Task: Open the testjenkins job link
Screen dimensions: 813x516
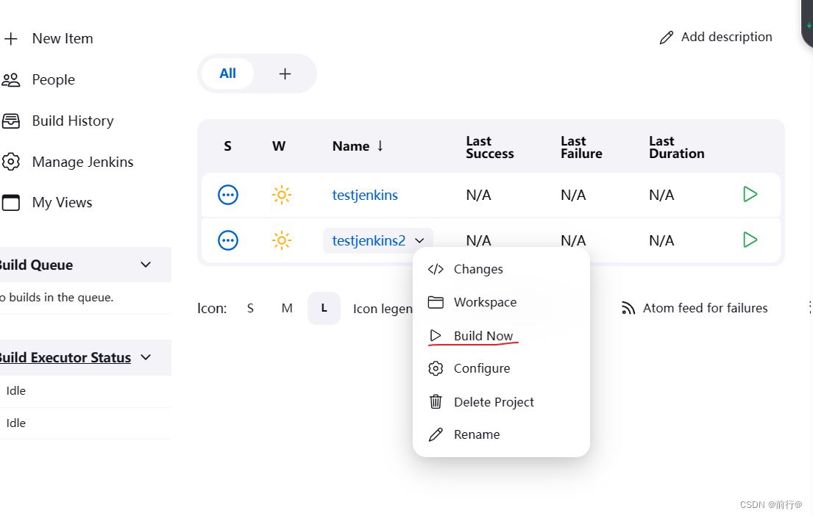Action: 365,196
